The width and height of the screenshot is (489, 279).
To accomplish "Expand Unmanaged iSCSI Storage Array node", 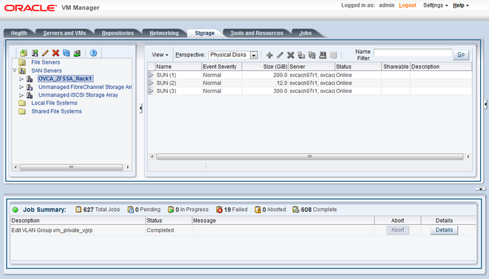I will [x=21, y=95].
